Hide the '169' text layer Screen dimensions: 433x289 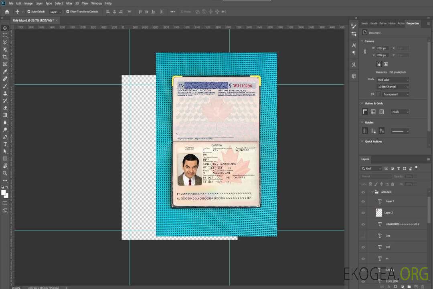click(x=363, y=247)
